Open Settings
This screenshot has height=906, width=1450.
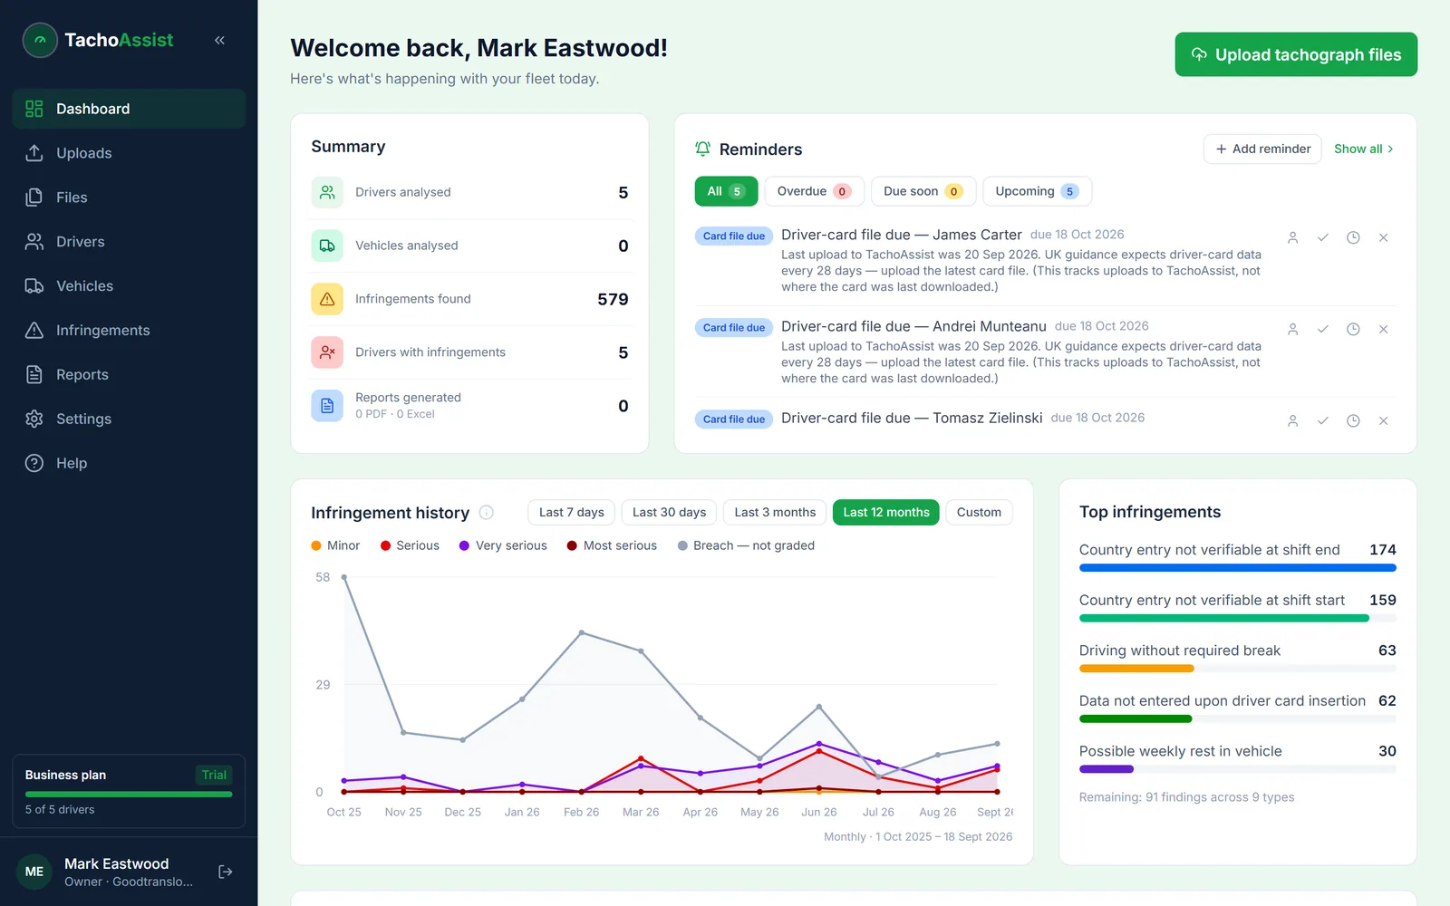(x=129, y=419)
